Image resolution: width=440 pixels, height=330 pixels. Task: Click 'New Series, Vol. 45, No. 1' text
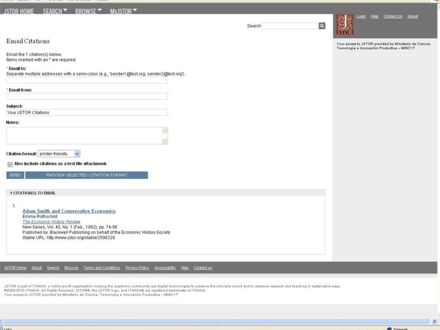pos(47,227)
